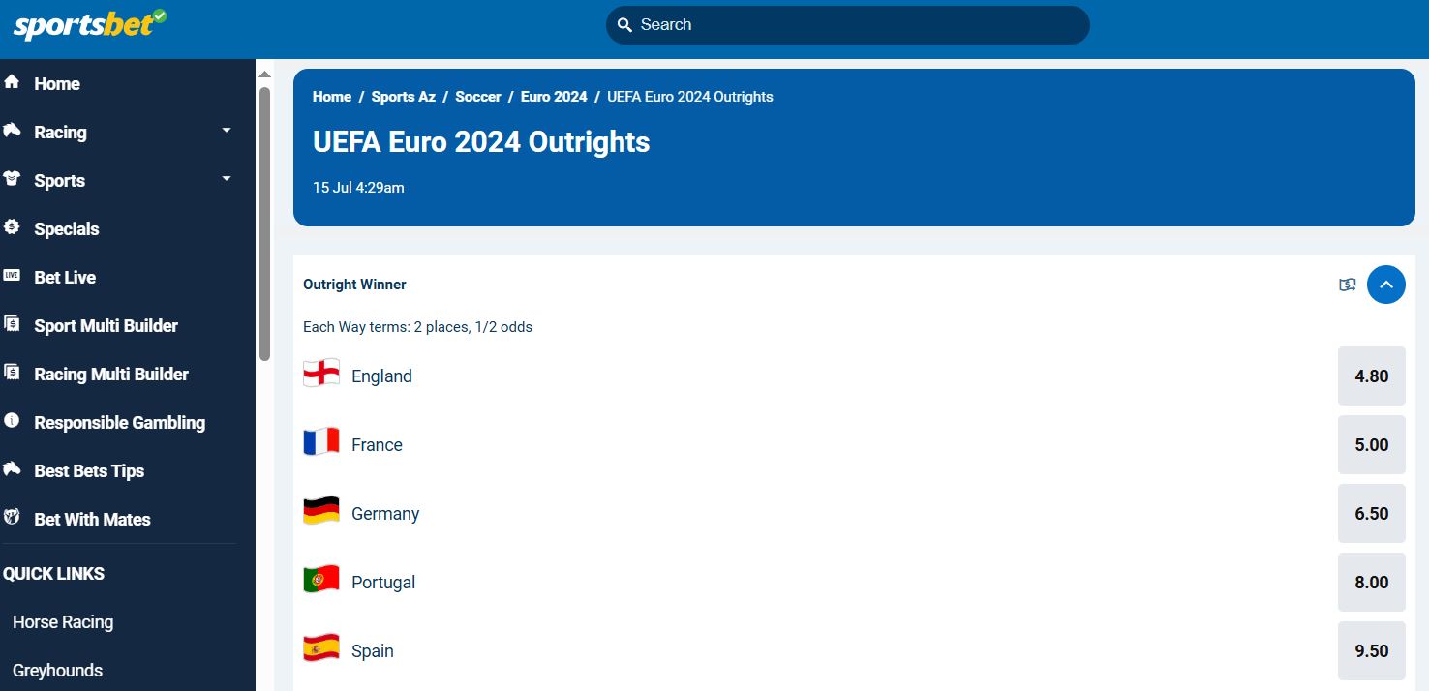Click the Sports jersey icon
The image size is (1429, 691).
(12, 179)
